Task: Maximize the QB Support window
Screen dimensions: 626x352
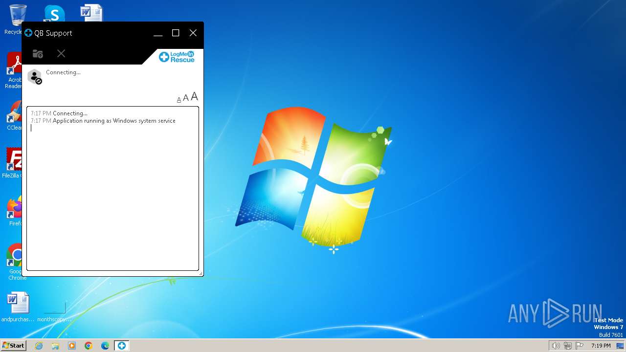Action: click(176, 33)
